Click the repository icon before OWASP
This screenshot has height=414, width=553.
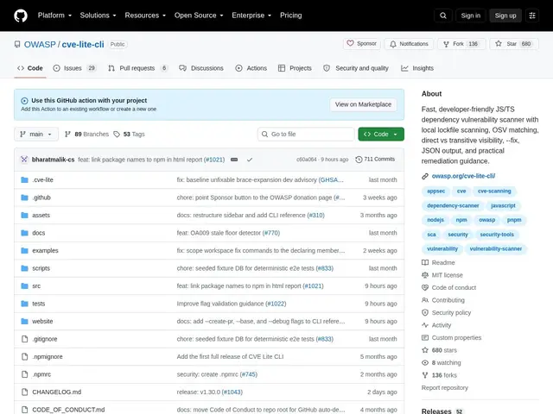tap(17, 44)
